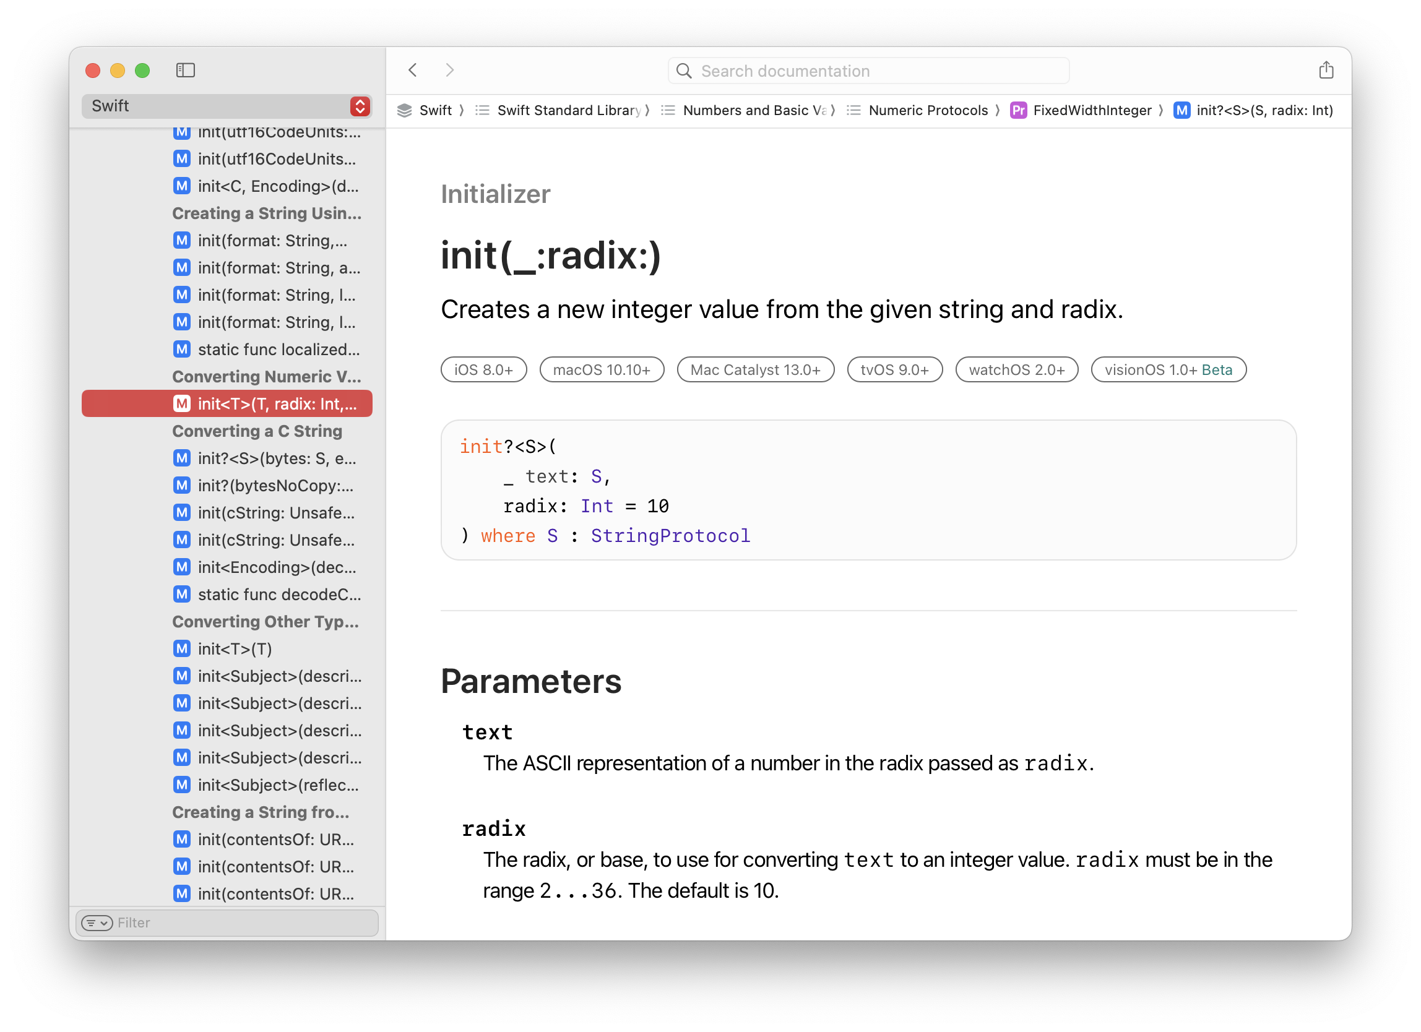Open the filter options icon dropdown
The image size is (1421, 1032).
tap(97, 922)
